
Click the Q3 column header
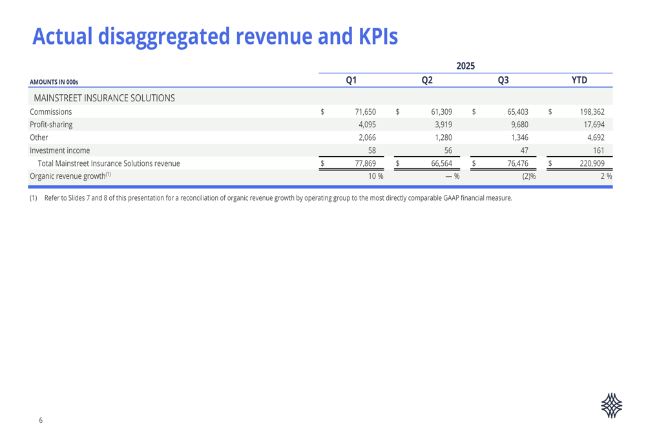pos(503,80)
